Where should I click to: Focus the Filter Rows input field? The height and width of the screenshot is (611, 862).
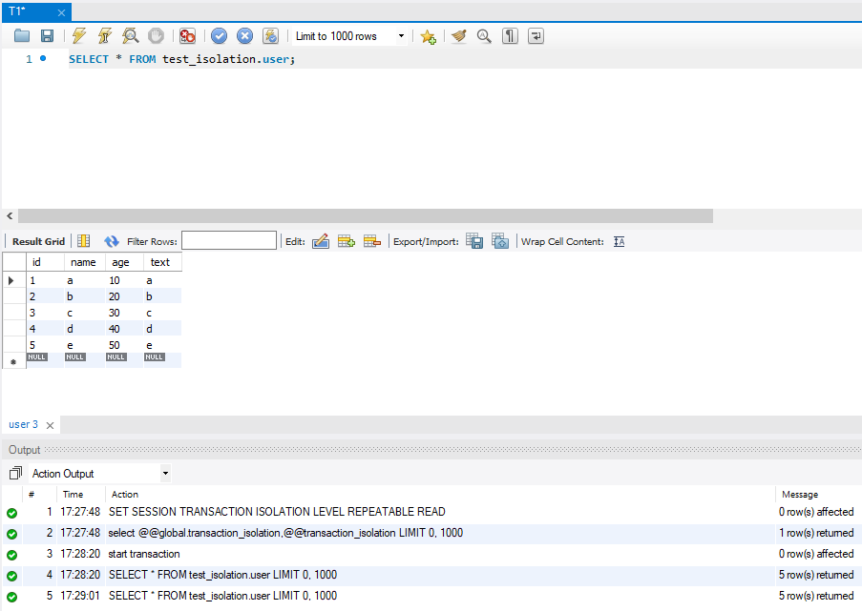(229, 240)
